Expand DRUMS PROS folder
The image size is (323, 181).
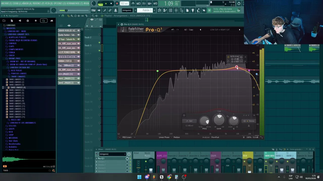tap(14, 58)
